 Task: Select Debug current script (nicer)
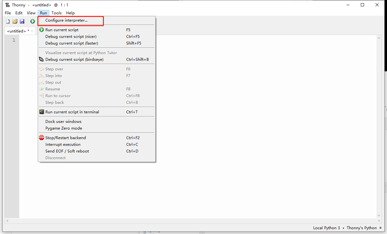click(97, 37)
